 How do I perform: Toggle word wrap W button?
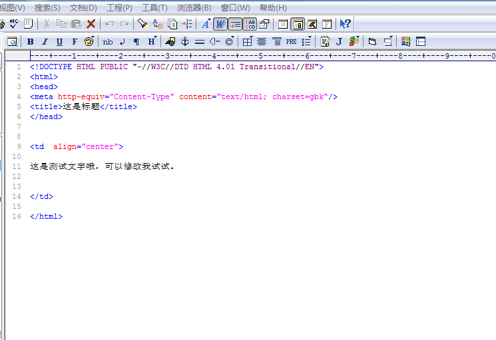[220, 24]
